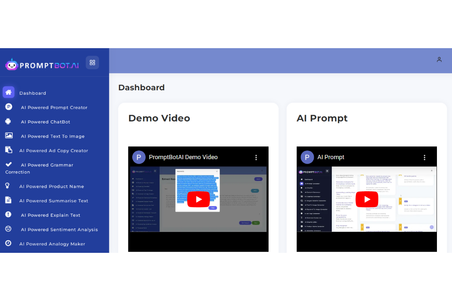Click the PromptBotAI Demo Video title link
Viewport: 452px width, 301px height.
[183, 157]
